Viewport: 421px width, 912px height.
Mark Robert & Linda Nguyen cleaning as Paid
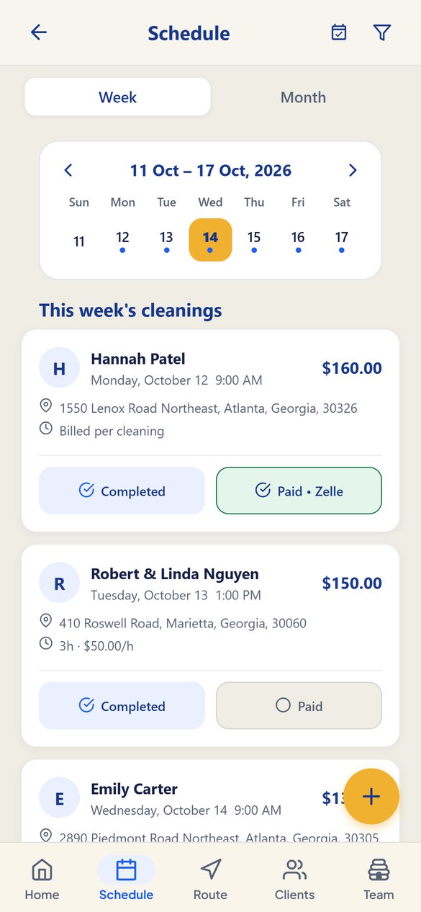(x=299, y=705)
